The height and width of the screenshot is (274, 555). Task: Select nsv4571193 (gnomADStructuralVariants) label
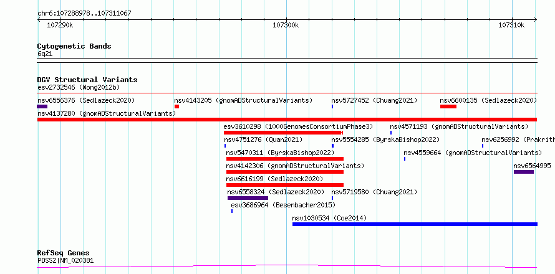[x=459, y=126]
